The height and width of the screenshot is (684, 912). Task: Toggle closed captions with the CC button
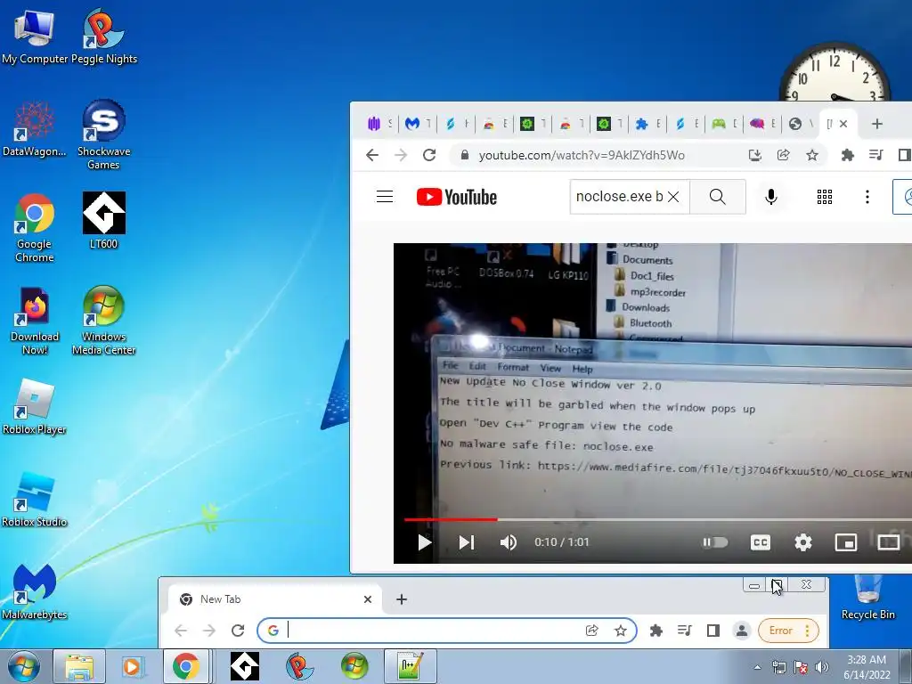[761, 542]
